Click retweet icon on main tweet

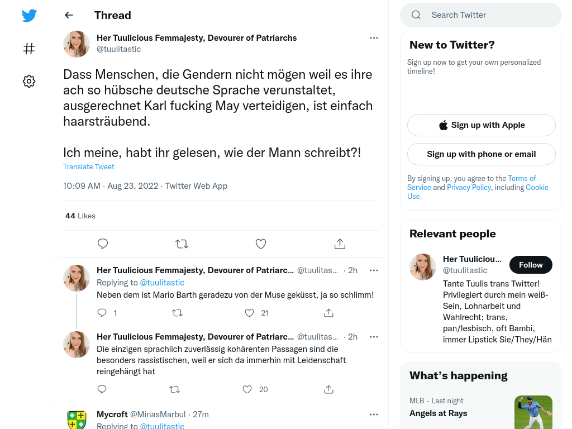tap(182, 244)
